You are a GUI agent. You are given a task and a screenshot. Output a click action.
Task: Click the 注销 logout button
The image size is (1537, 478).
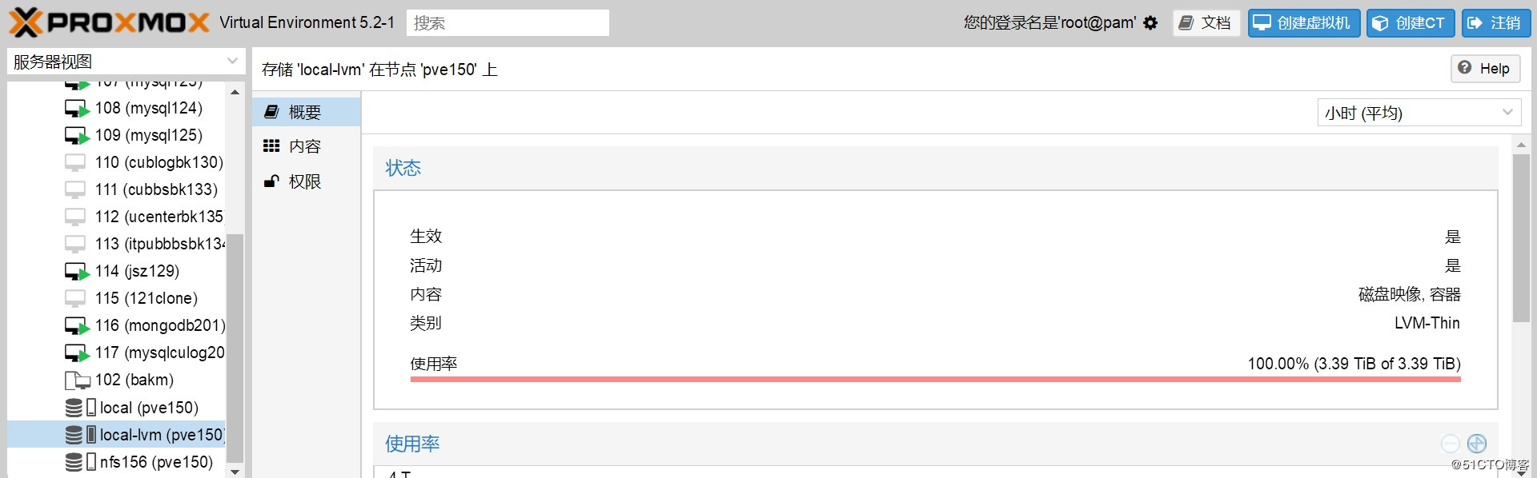(1496, 23)
